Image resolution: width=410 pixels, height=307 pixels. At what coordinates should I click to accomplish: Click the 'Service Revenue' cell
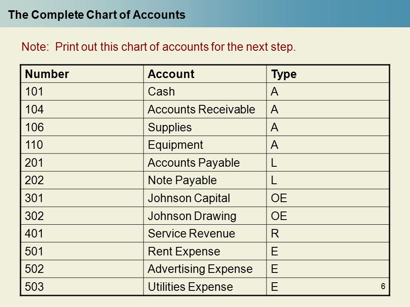click(205, 233)
